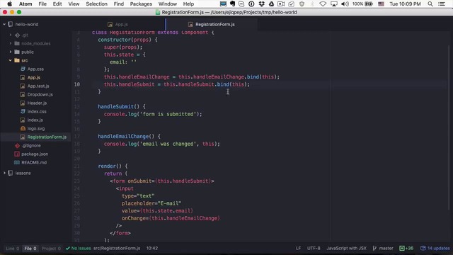Open the Notification Center icon

click(x=442, y=4)
